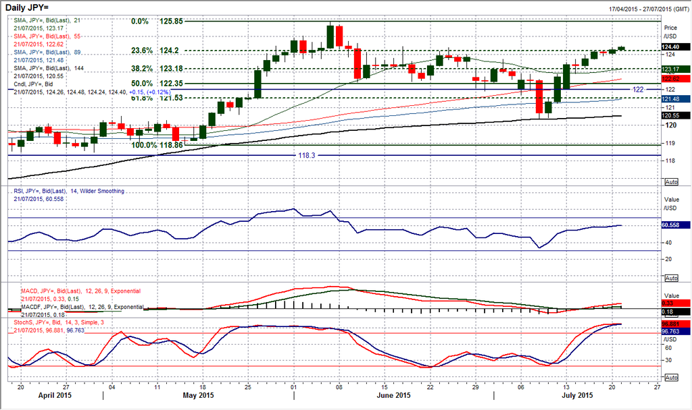Click the '04' date tick on time axis
Screen dimensions: 692x410
pyautogui.click(x=112, y=387)
